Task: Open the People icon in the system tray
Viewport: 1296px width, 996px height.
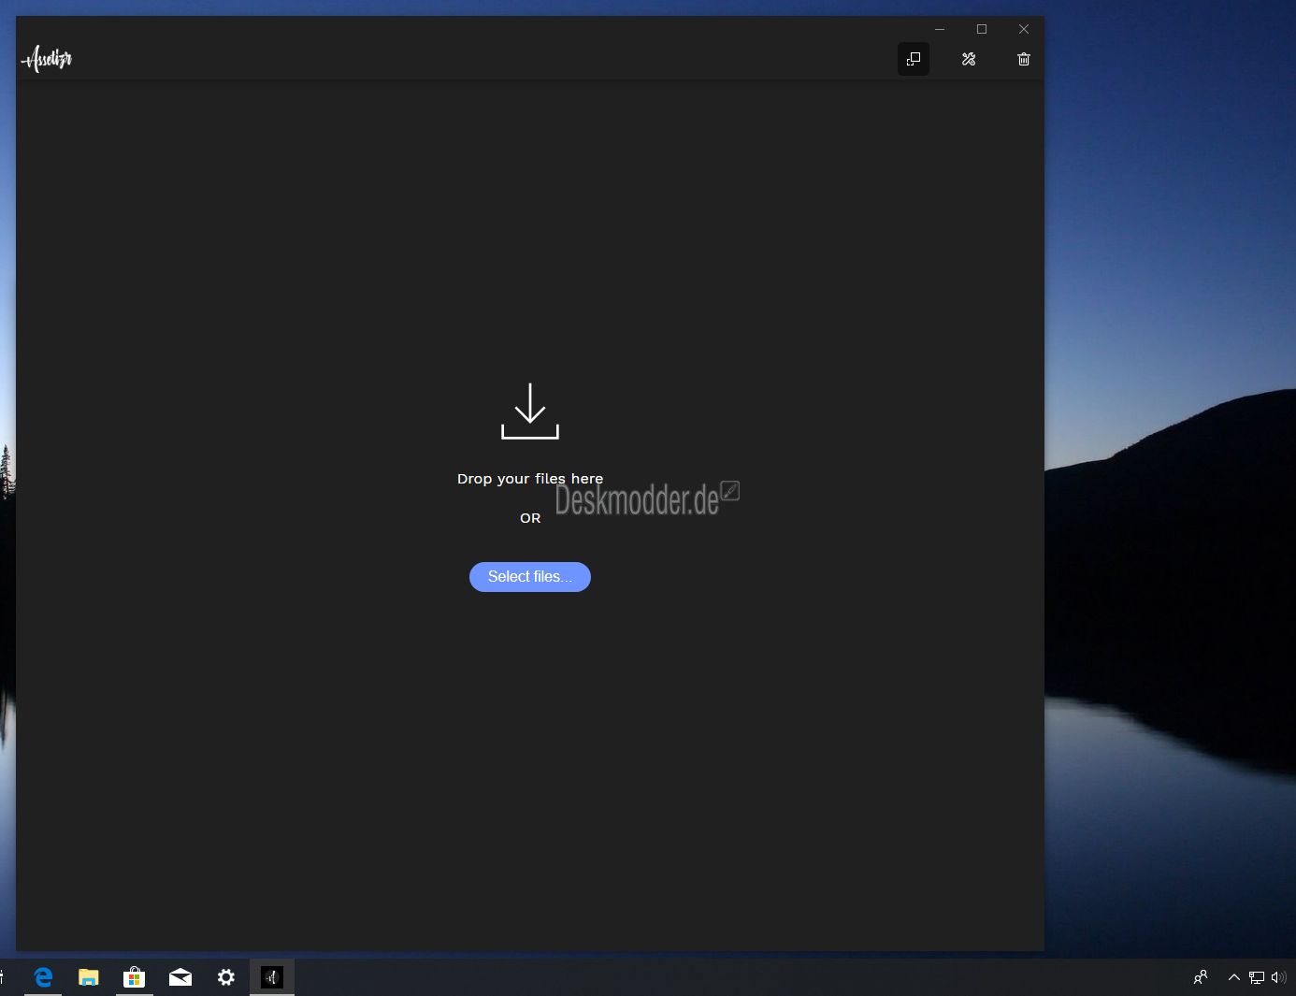Action: pyautogui.click(x=1202, y=977)
